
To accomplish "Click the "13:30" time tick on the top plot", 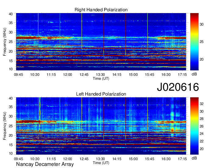I will click(x=100, y=75).
